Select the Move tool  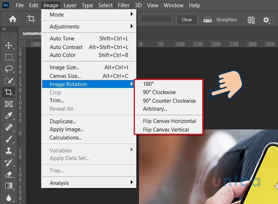tap(9, 46)
